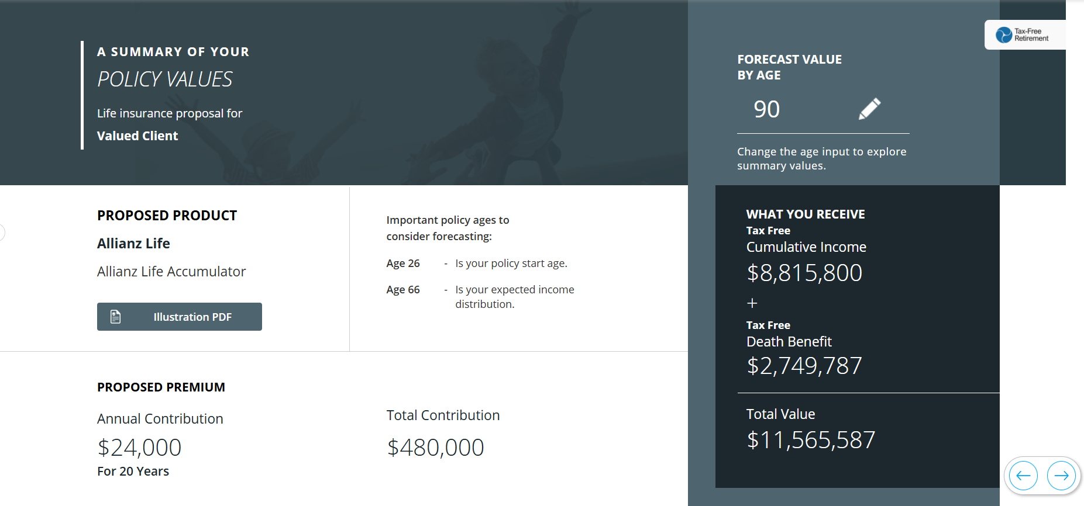Click the $8,815,800 cumulative income value
Screen dimensions: 1084x506
804,273
